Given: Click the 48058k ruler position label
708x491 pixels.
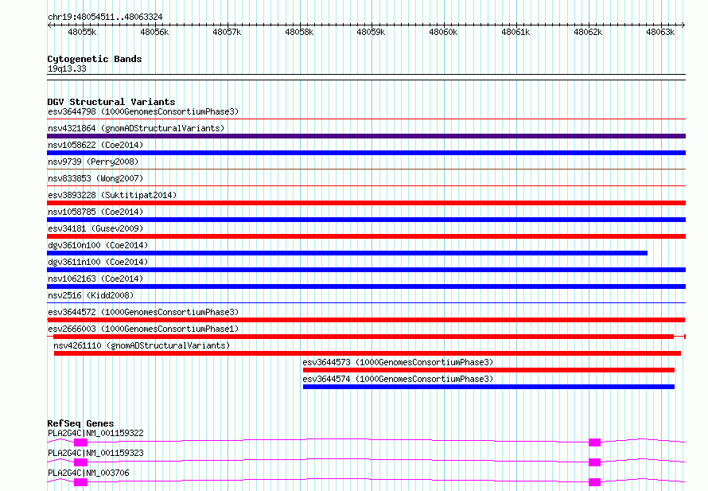Looking at the screenshot, I should (299, 32).
